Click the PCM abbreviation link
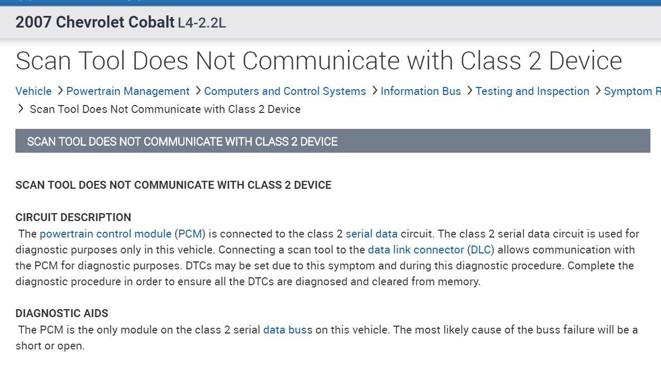Screen dimensions: 661x368 point(190,234)
